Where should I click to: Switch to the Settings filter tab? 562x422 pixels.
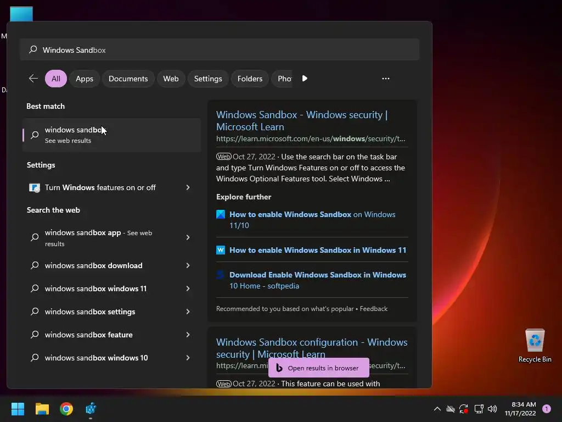(x=208, y=79)
